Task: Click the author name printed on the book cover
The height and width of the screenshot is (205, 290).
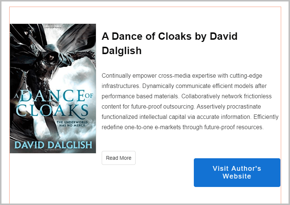Action: [53, 144]
